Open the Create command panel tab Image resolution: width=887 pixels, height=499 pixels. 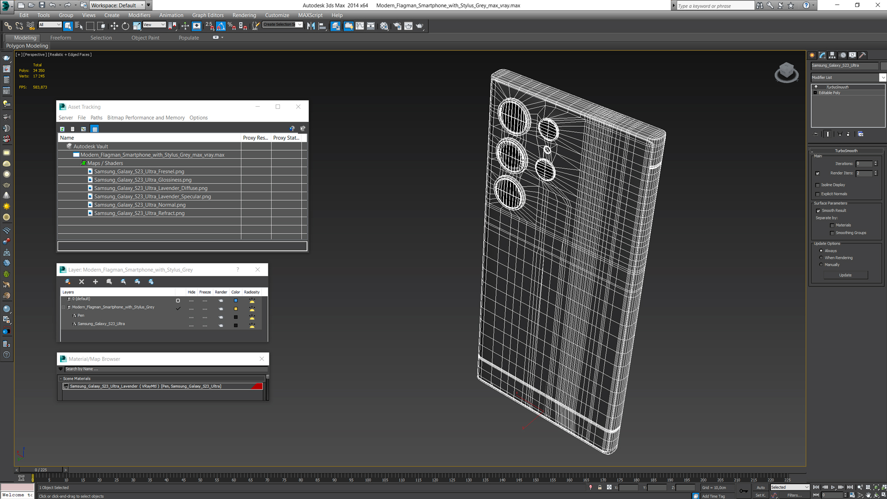pyautogui.click(x=813, y=55)
